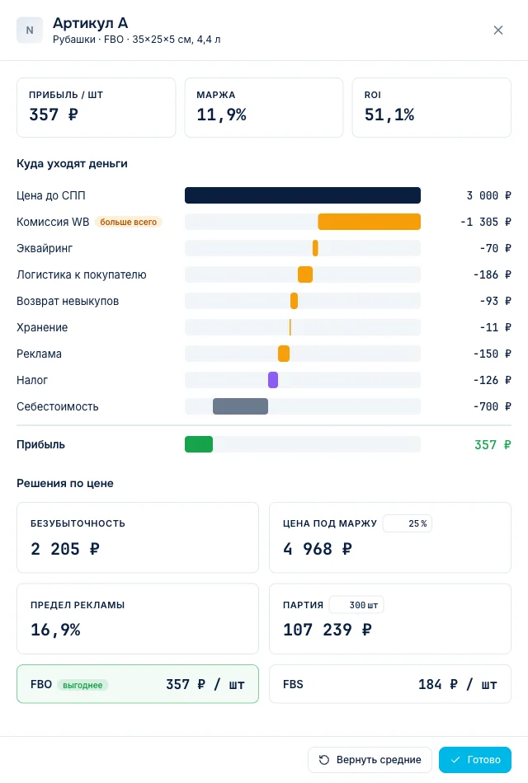Click the -700 ₽ cost value

[492, 406]
